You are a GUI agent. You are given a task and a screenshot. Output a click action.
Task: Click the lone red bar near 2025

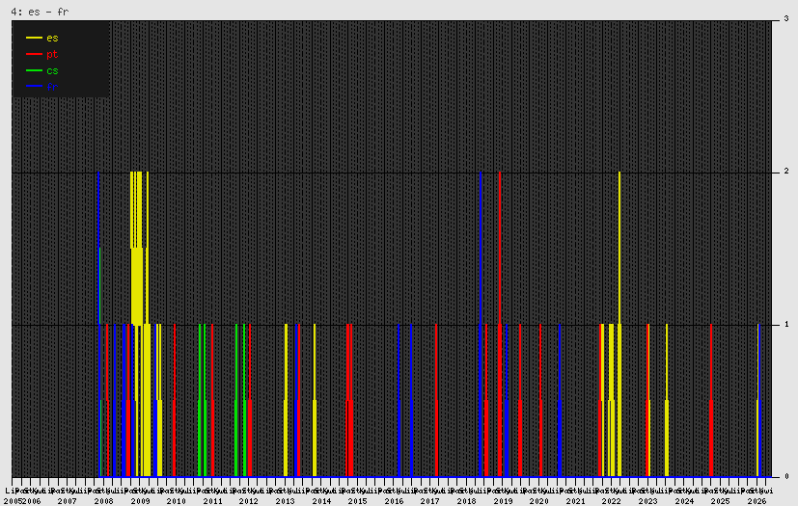pos(711,400)
